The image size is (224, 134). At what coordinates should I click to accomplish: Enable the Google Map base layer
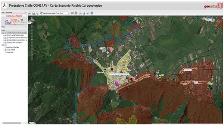tap(6, 52)
